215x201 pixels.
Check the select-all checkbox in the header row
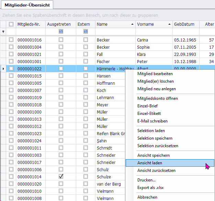click(11, 24)
